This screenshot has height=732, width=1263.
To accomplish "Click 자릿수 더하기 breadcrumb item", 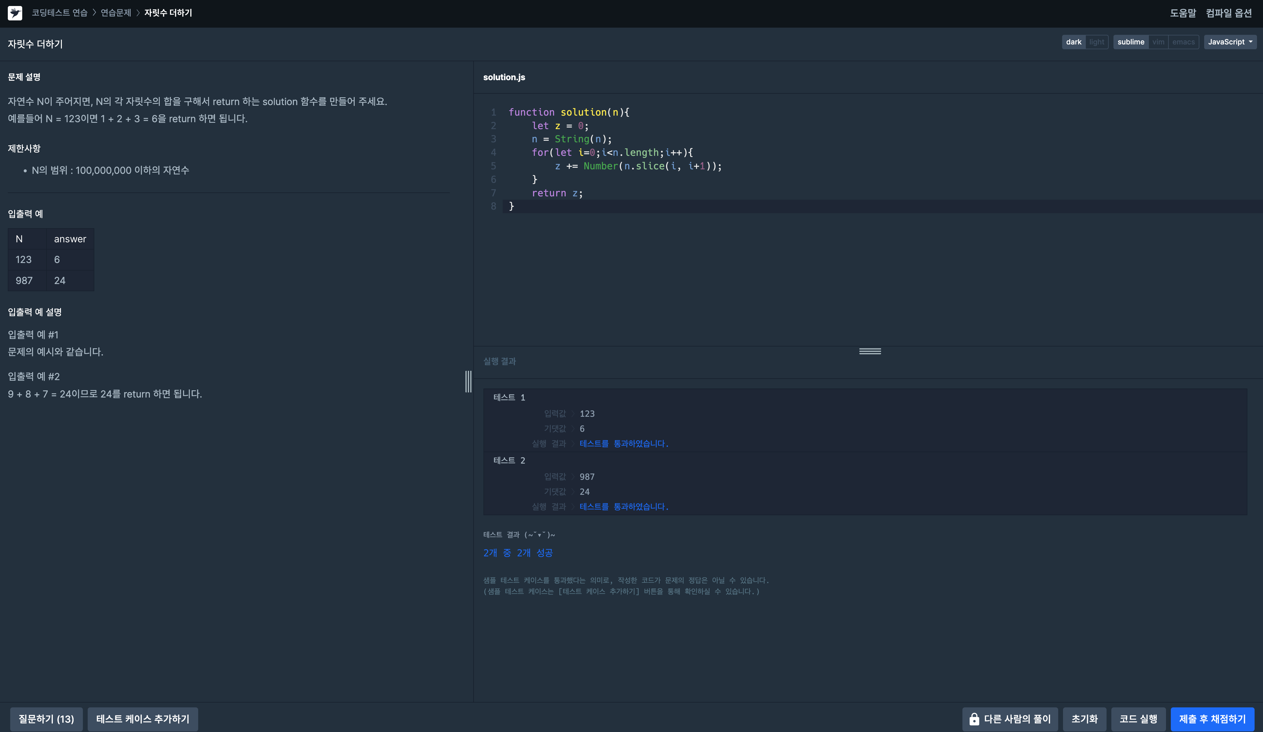I will (x=168, y=13).
